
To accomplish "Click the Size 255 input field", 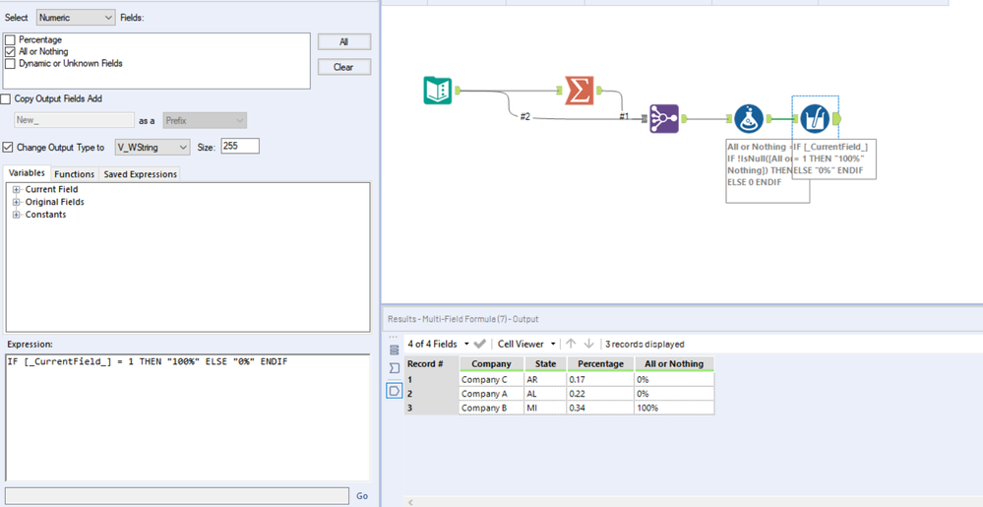I will pyautogui.click(x=240, y=147).
